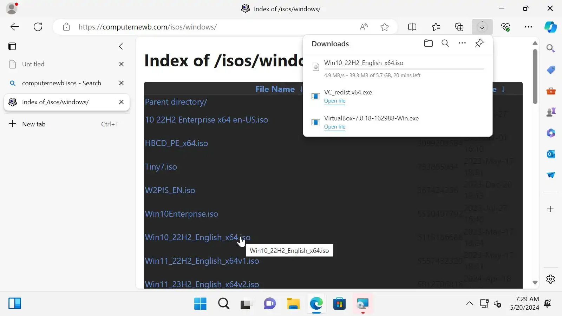
Task: Open taskbar Search
Action: (223, 304)
